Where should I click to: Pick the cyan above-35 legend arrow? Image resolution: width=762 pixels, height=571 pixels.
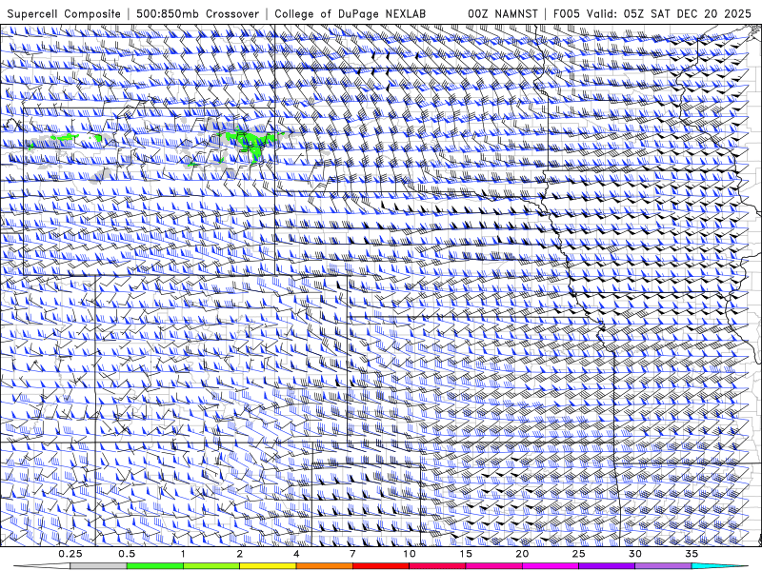pyautogui.click(x=720, y=566)
